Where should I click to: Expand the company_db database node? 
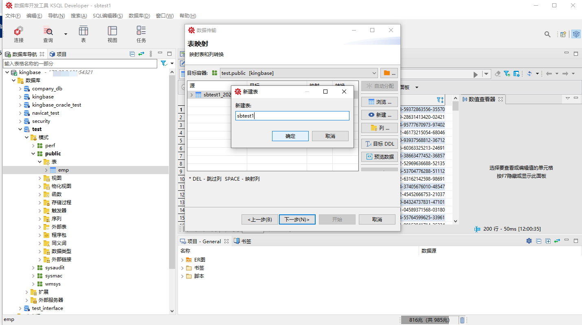click(x=20, y=89)
